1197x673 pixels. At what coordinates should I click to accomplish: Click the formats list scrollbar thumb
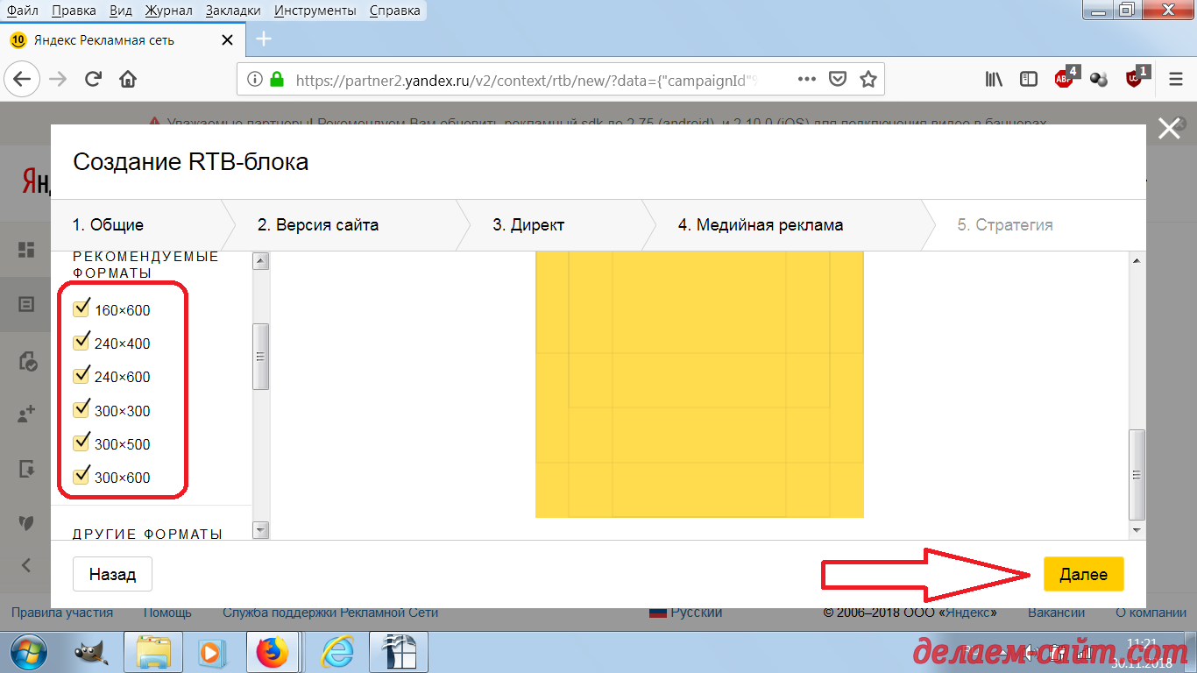tap(260, 357)
